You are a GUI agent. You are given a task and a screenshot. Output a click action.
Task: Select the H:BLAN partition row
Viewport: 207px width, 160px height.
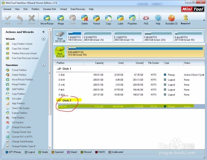click(130, 106)
